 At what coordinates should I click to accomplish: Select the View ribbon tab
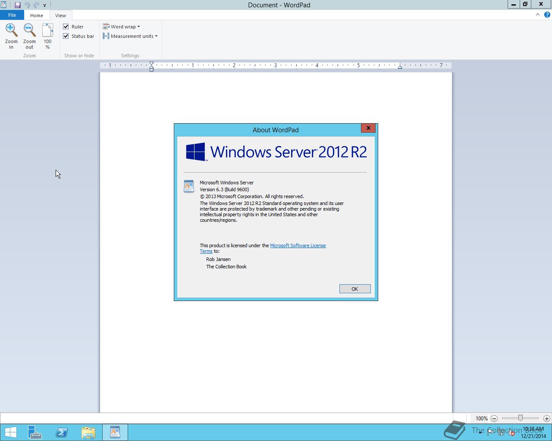click(x=60, y=16)
